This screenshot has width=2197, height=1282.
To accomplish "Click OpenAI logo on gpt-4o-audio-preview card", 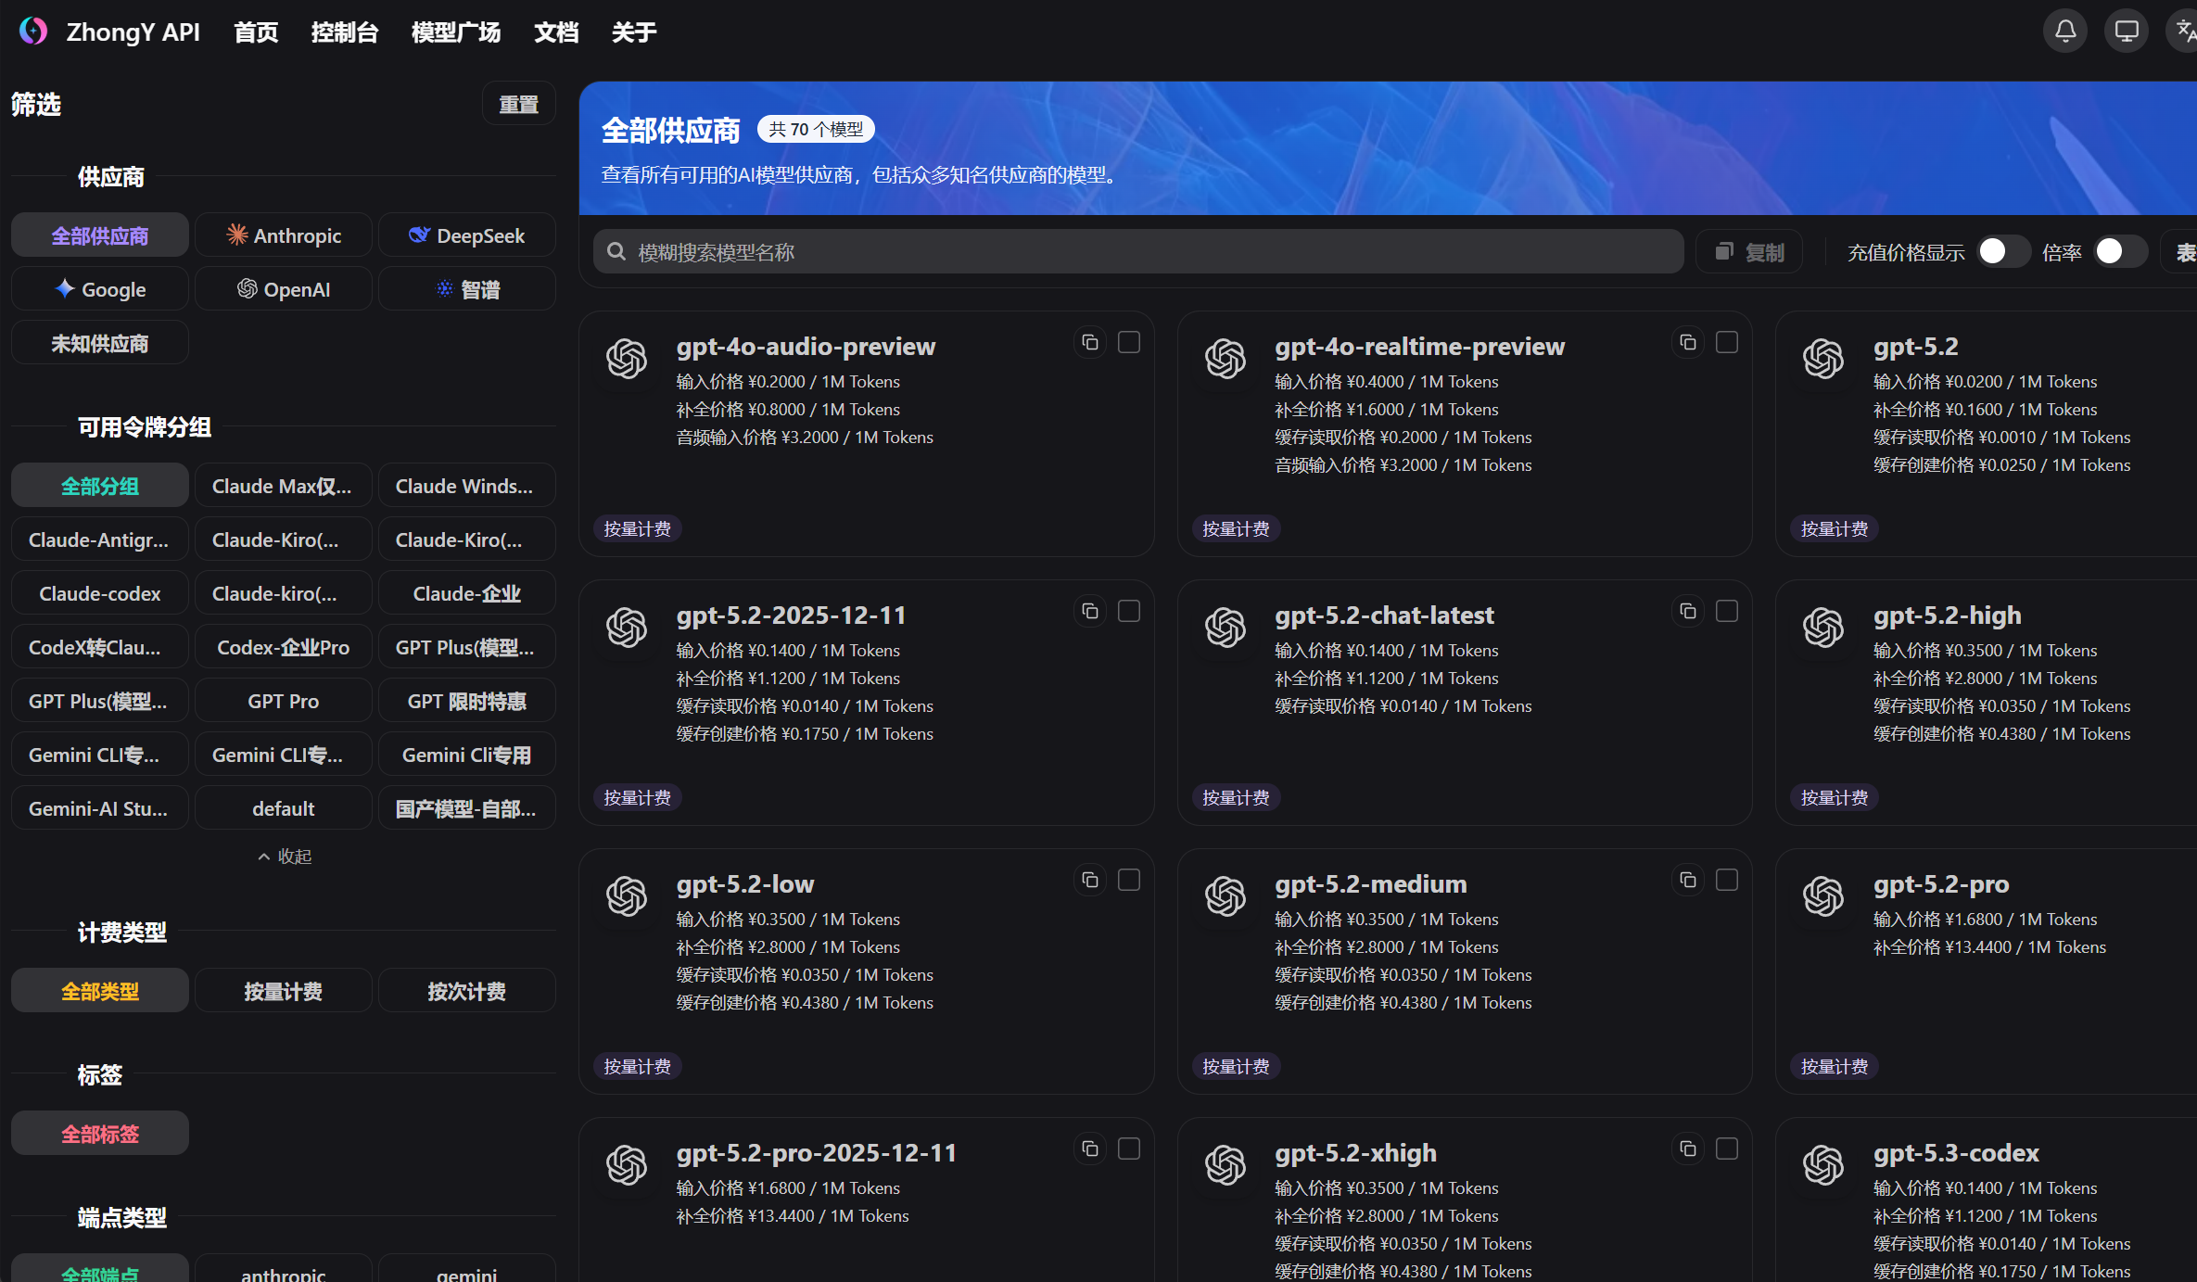I will click(x=627, y=359).
